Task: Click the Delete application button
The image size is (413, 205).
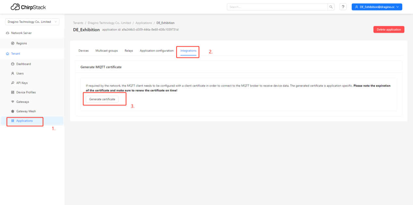Action: [x=389, y=29]
